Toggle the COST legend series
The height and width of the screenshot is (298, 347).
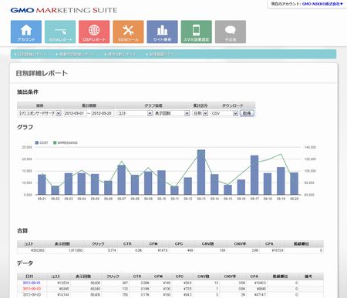pyautogui.click(x=42, y=142)
